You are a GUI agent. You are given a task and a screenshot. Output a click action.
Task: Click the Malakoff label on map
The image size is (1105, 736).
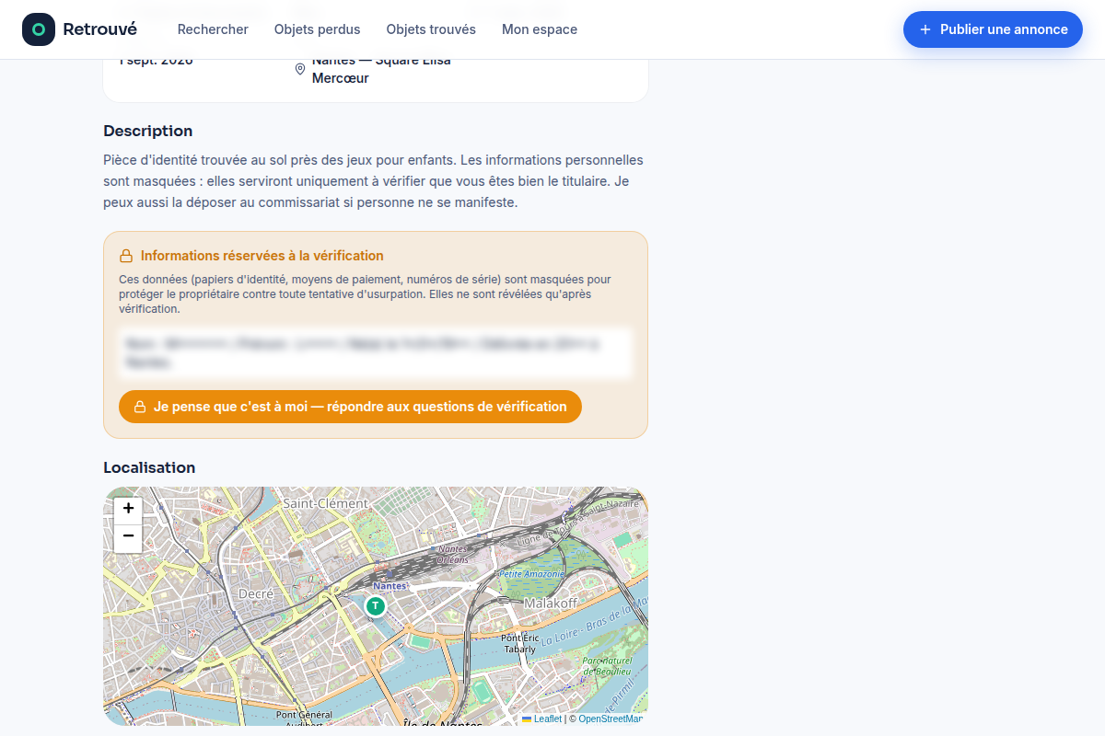(551, 604)
